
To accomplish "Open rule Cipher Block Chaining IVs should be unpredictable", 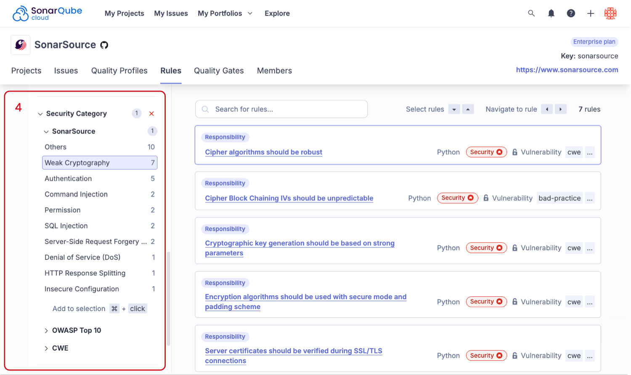I will [x=289, y=198].
